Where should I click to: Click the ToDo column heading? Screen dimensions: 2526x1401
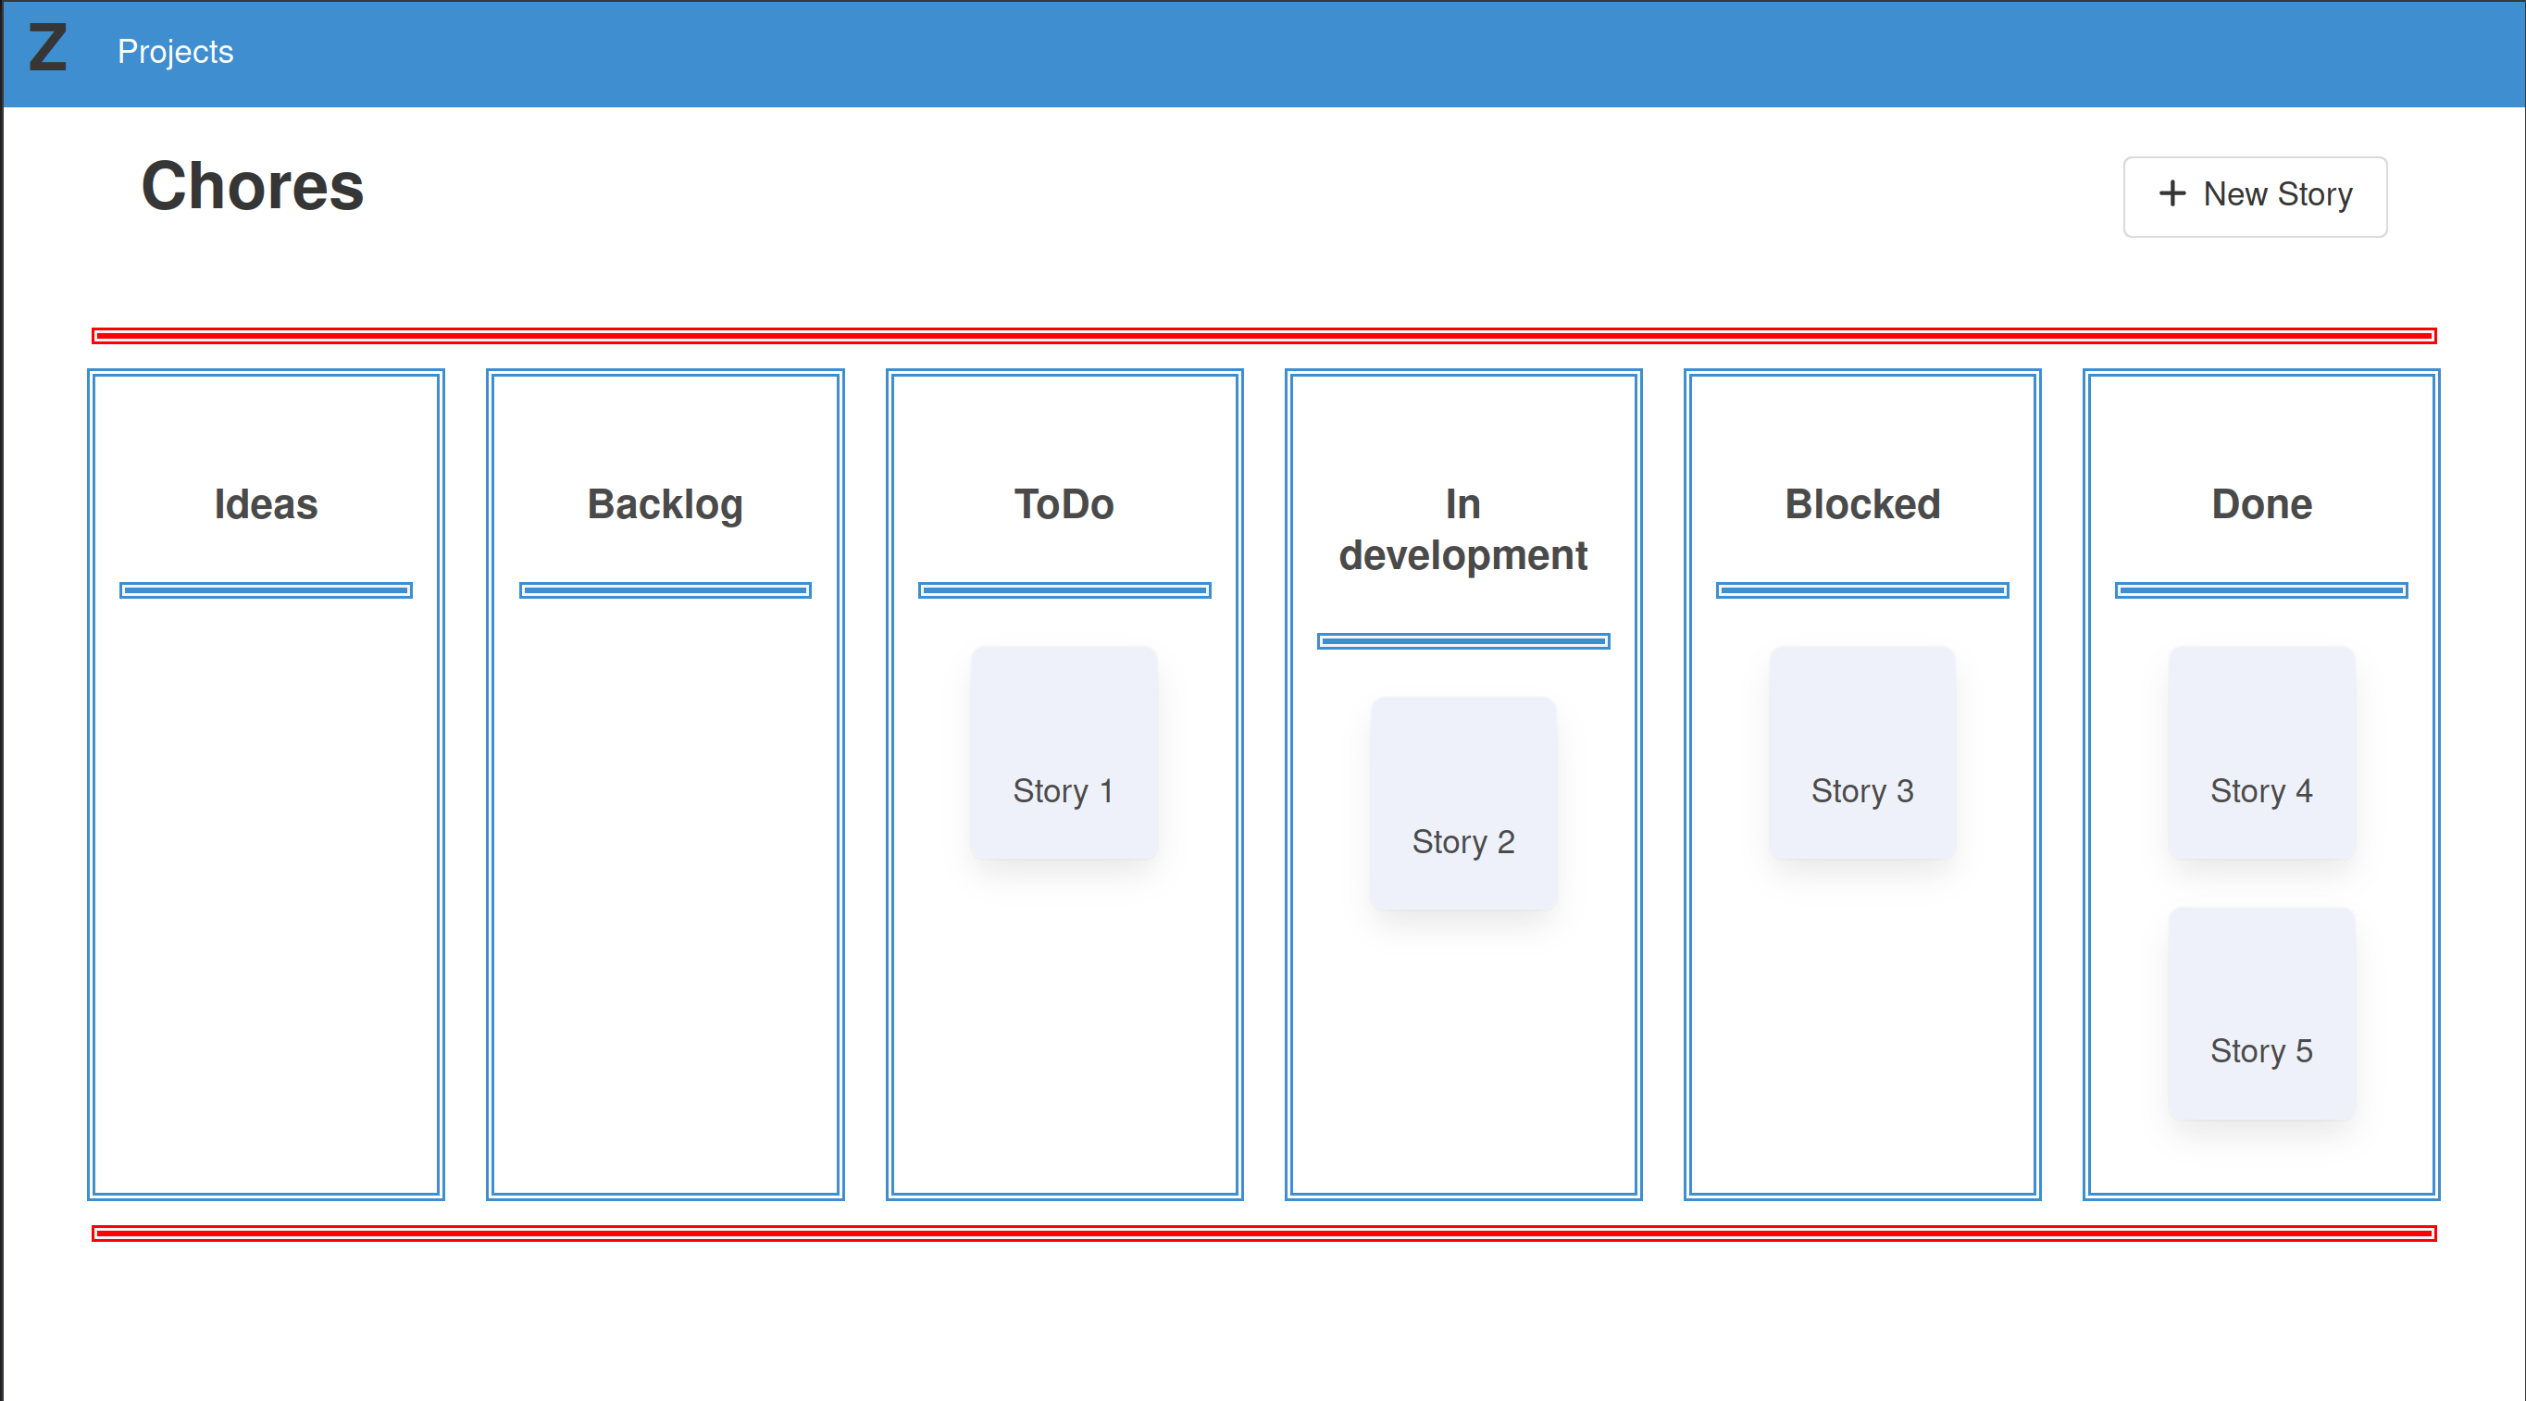pyautogui.click(x=1064, y=504)
